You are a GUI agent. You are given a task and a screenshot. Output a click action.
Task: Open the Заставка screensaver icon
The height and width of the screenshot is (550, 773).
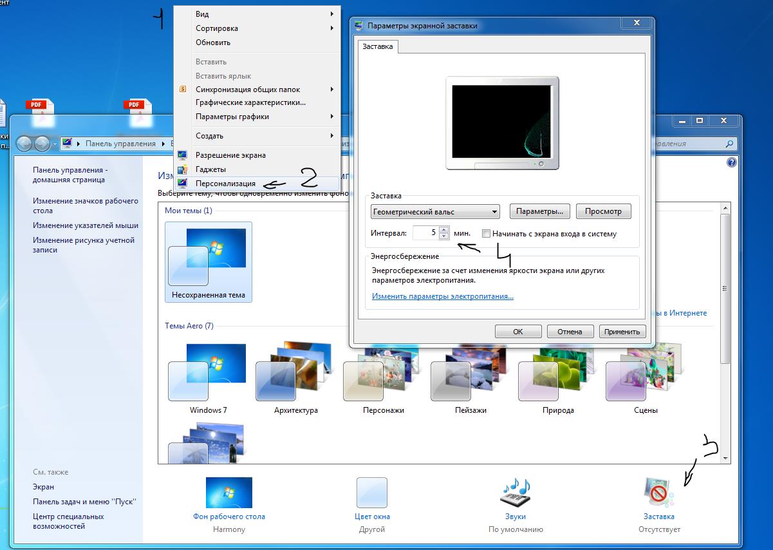pos(659,493)
